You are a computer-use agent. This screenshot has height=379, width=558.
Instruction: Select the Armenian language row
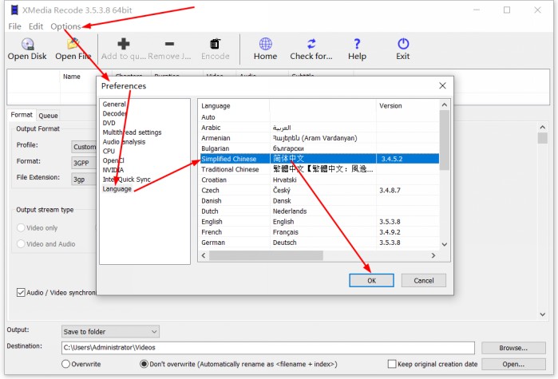tap(319, 138)
